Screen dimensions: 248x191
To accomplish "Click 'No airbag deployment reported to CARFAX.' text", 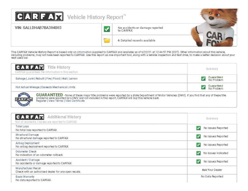I will 42,146.
